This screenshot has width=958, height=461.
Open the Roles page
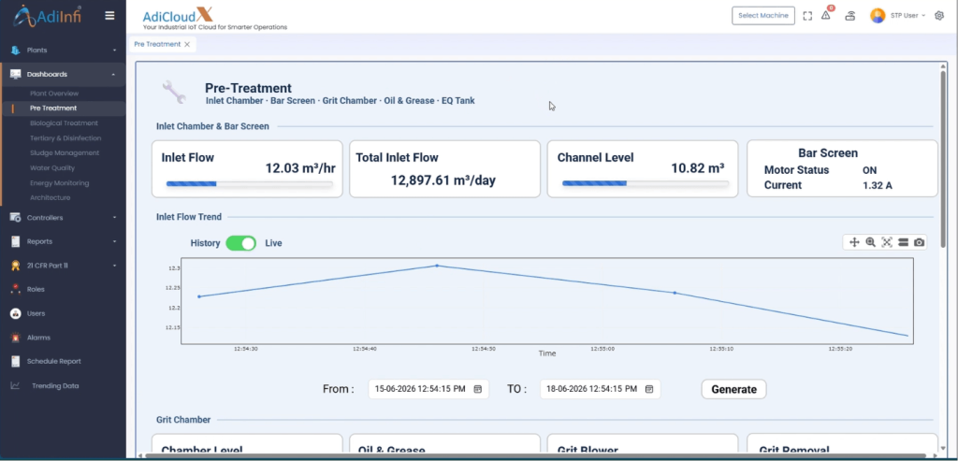(x=36, y=290)
